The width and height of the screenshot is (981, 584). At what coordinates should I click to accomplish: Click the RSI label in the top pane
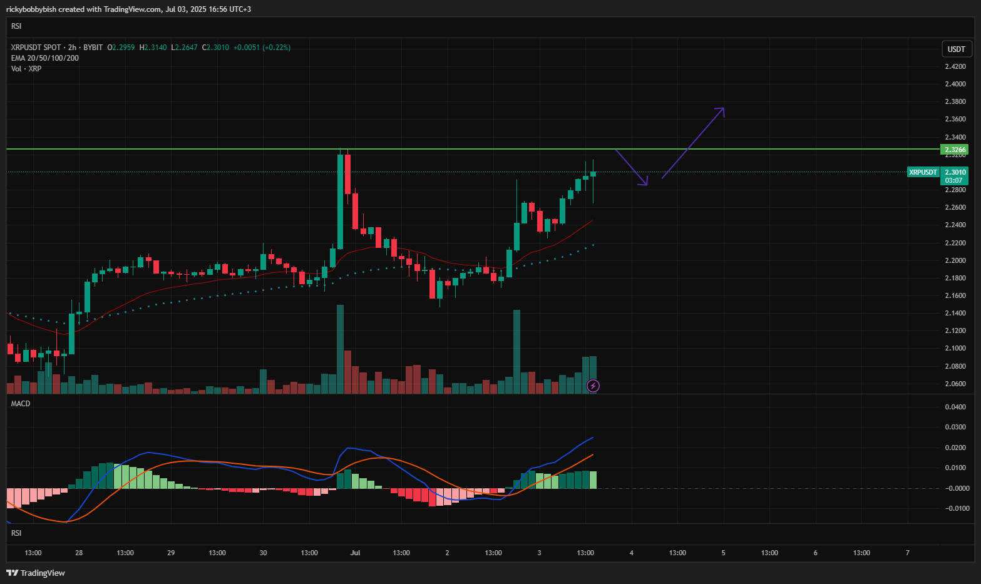click(16, 26)
